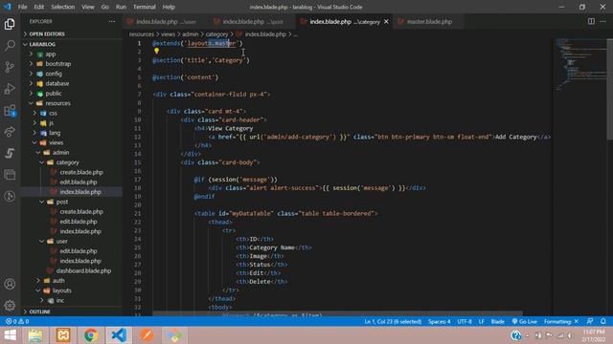Click the VS Code logo in the title bar
613x344 pixels.
(x=8, y=7)
